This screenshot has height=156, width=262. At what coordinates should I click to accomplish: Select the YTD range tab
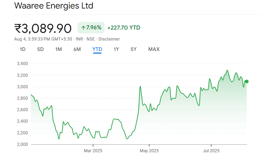97,49
